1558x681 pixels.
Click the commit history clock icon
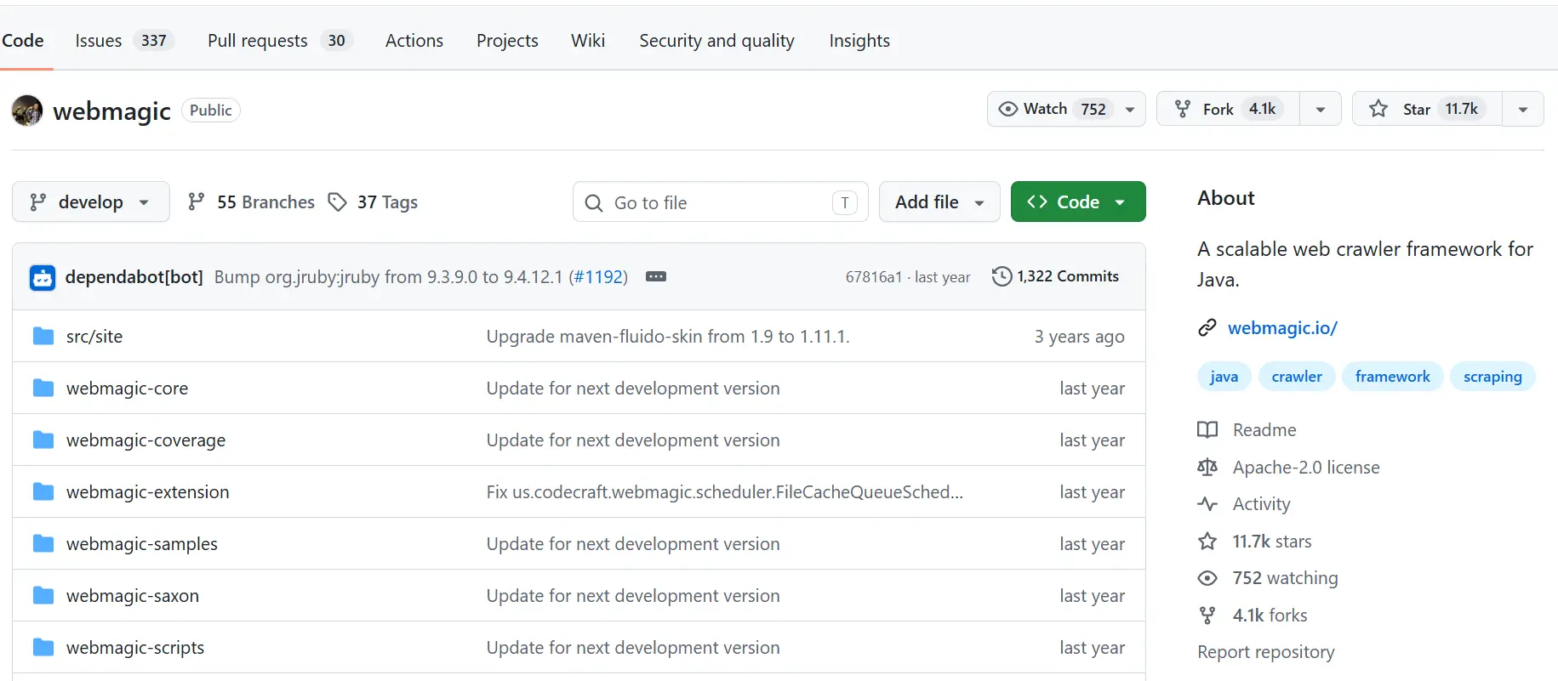(x=1002, y=276)
